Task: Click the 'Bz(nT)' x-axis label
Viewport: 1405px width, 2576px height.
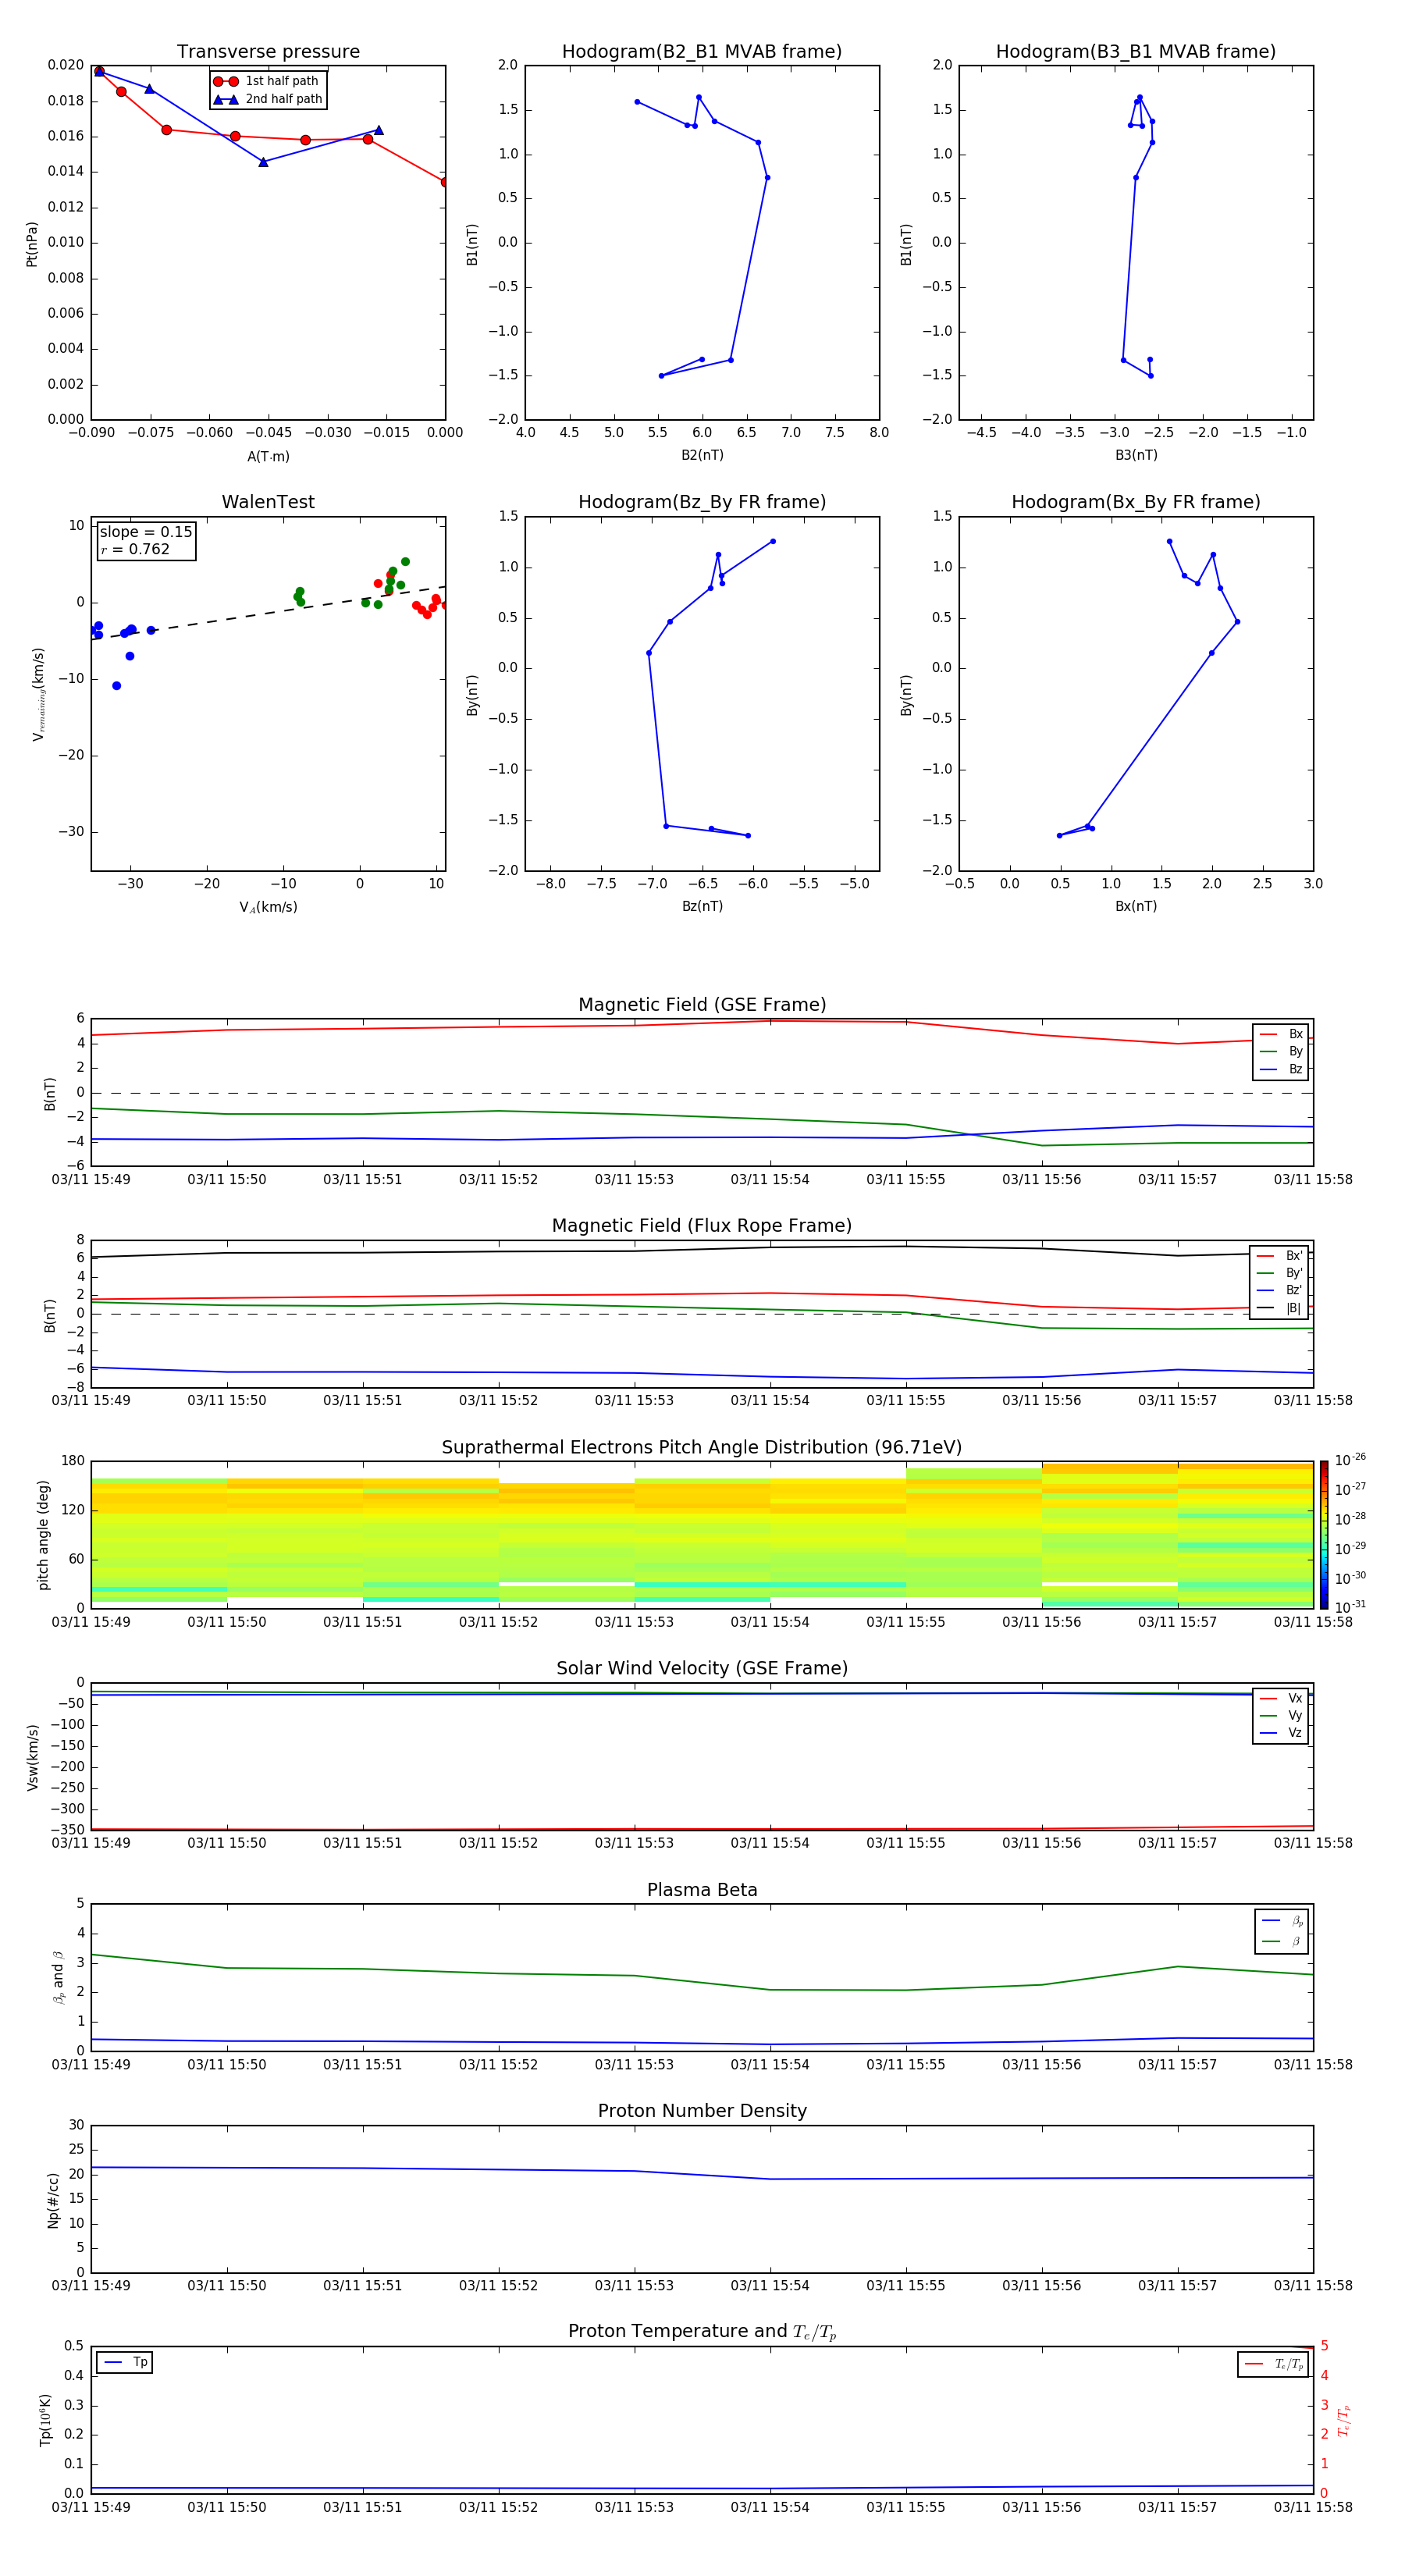Action: tap(702, 906)
